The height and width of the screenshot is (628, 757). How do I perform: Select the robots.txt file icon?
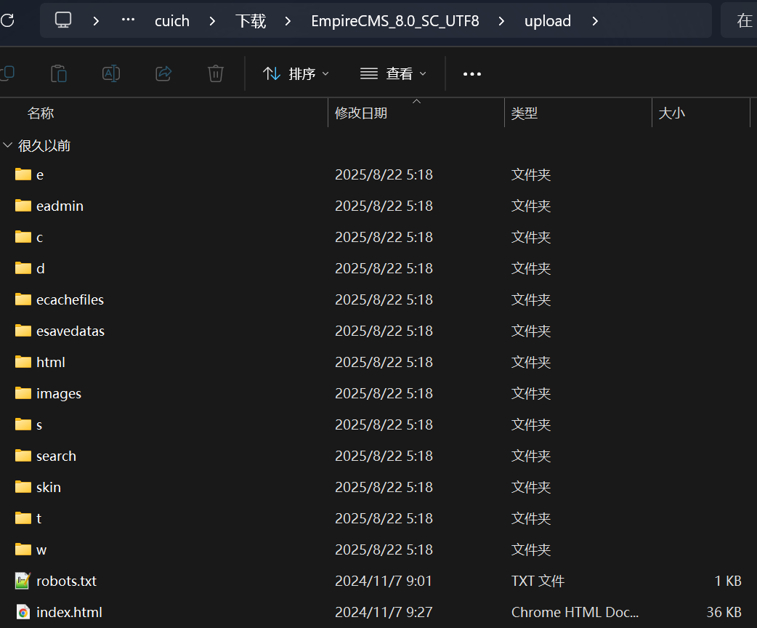pyautogui.click(x=23, y=581)
